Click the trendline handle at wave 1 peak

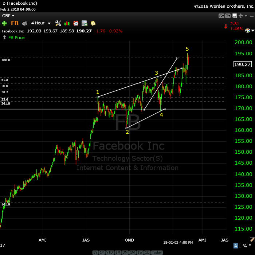(x=98, y=97)
